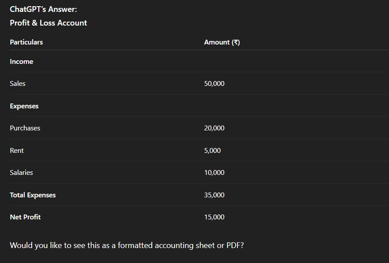Click the "ChatGPT's Answer:" heading
The image size is (389, 263).
(x=44, y=9)
